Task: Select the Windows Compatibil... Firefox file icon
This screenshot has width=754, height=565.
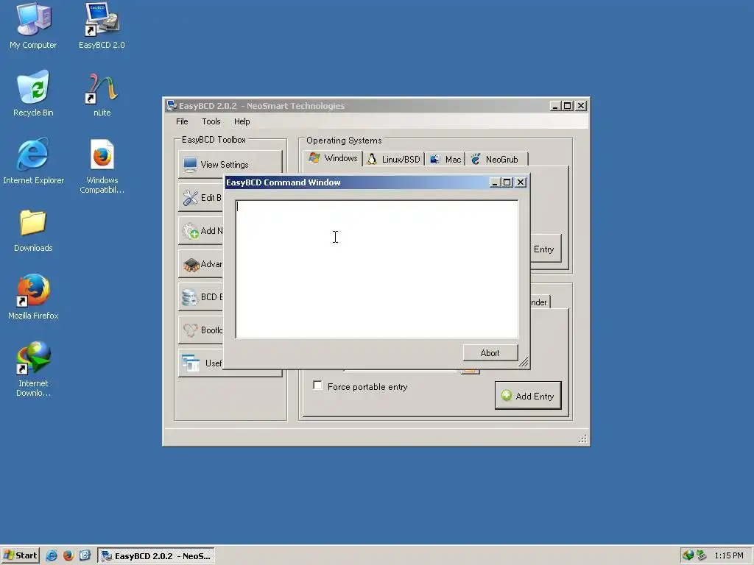Action: 102,167
